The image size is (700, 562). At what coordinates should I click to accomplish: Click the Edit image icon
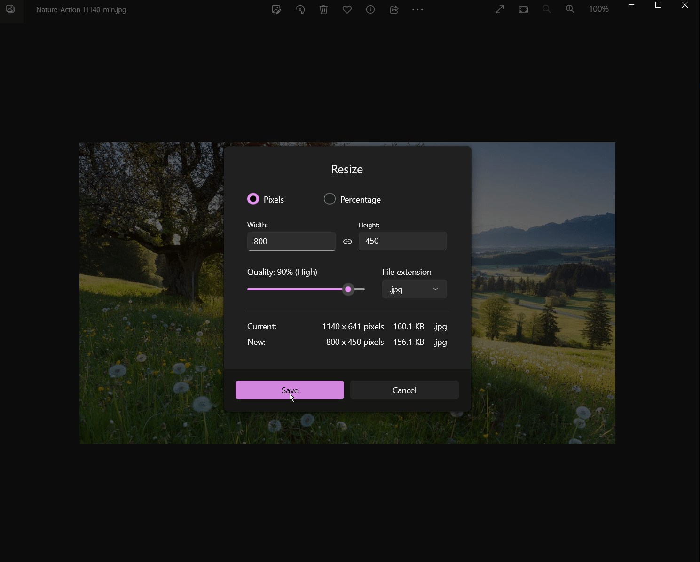(x=276, y=9)
